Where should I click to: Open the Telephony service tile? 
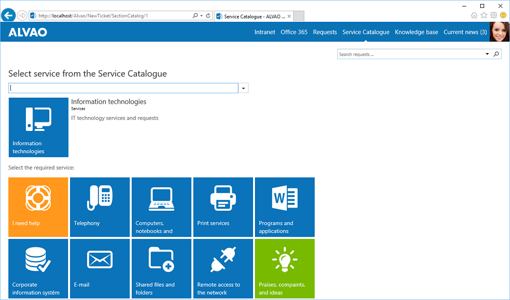coord(99,207)
